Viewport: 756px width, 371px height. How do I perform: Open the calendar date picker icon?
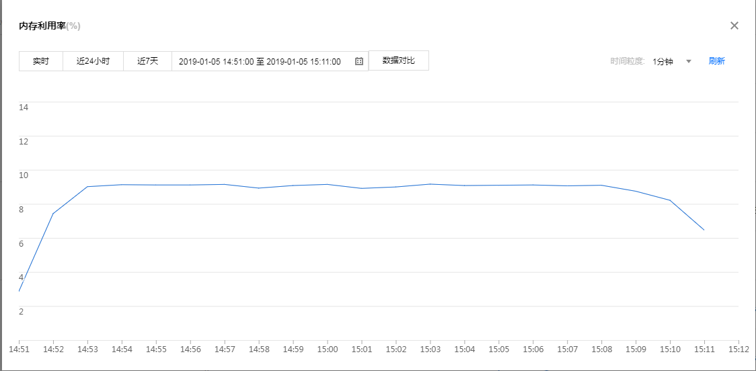coord(359,61)
